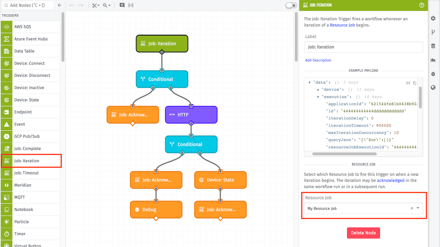Select Azure Event Hubs trigger
This screenshot has width=440, height=247.
[30, 39]
